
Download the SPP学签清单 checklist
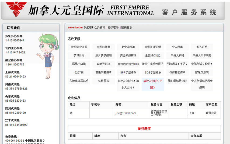tap(128, 72)
